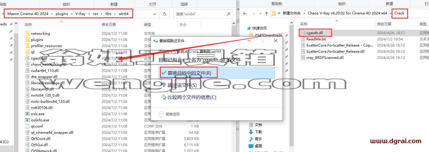Click the 下载 downloads icon in sidebar
Image resolution: width=429 pixels, height=152 pixels.
coord(251,132)
